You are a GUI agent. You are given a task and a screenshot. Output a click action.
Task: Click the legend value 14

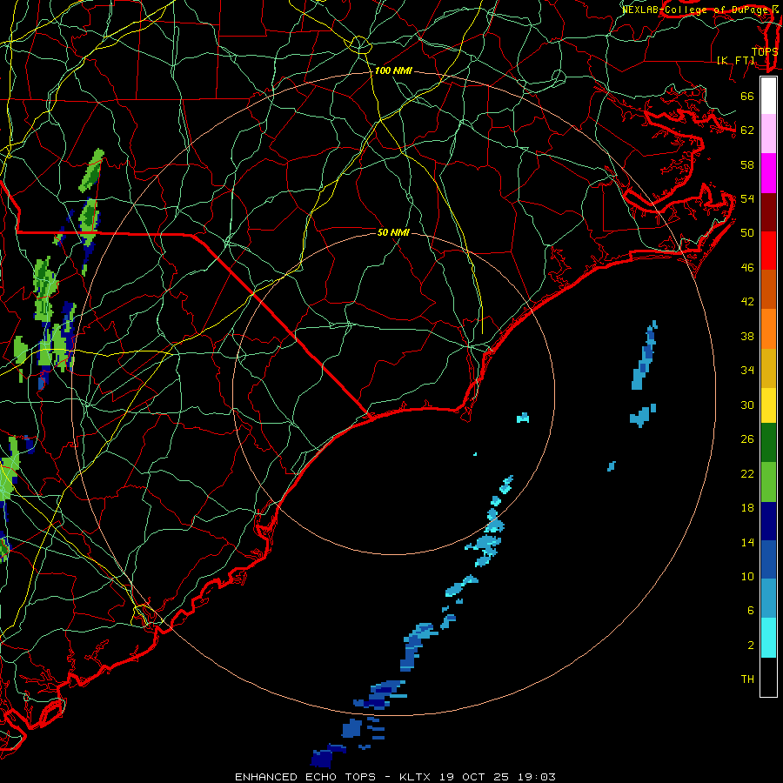[x=747, y=543]
